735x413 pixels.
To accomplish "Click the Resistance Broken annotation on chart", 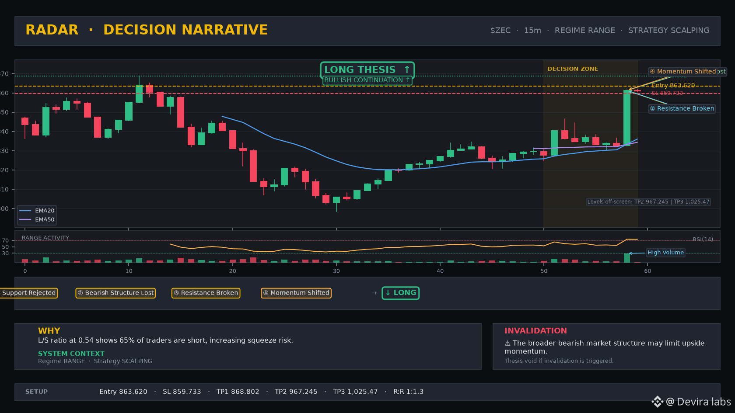I will coord(682,108).
